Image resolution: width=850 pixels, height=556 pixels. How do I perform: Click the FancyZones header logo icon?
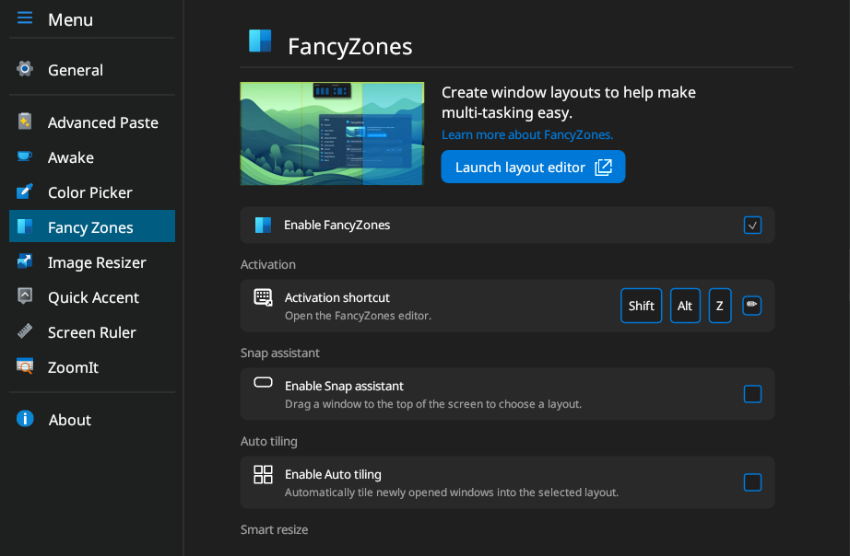pos(260,41)
